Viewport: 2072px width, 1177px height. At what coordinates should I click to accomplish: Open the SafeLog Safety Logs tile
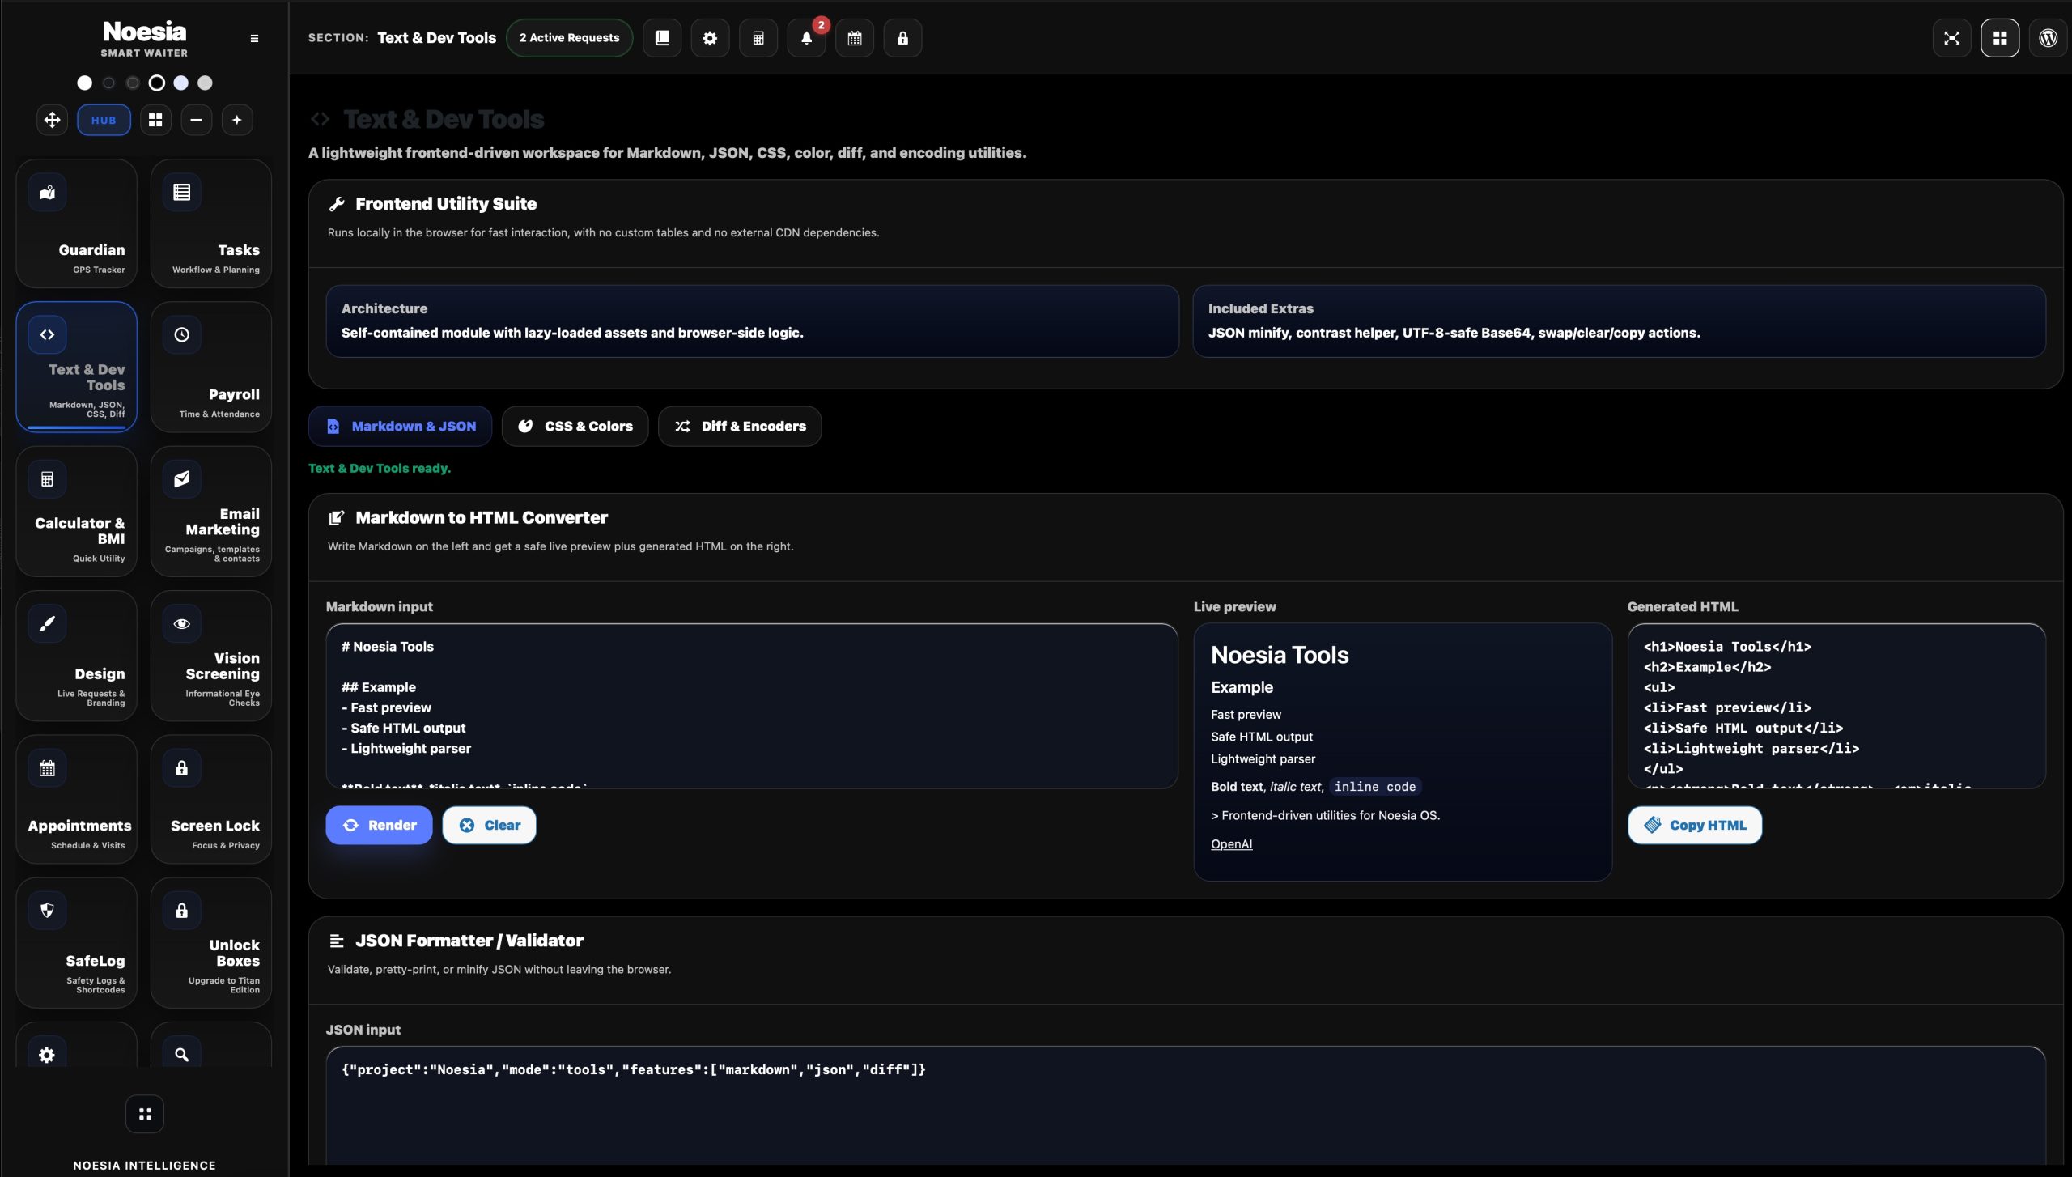[x=77, y=943]
